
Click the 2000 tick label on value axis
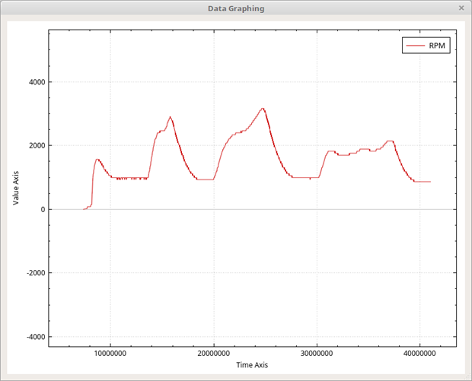tap(34, 146)
